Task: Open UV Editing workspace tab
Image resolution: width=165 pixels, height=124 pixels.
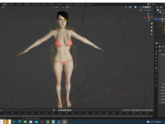Action: pos(27,4)
